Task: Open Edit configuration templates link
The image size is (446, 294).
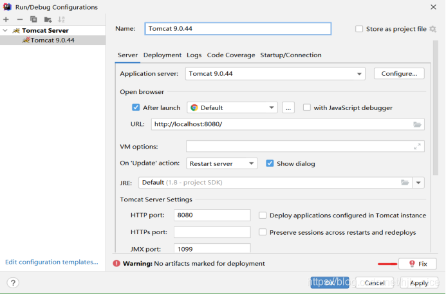Action: coord(51,262)
